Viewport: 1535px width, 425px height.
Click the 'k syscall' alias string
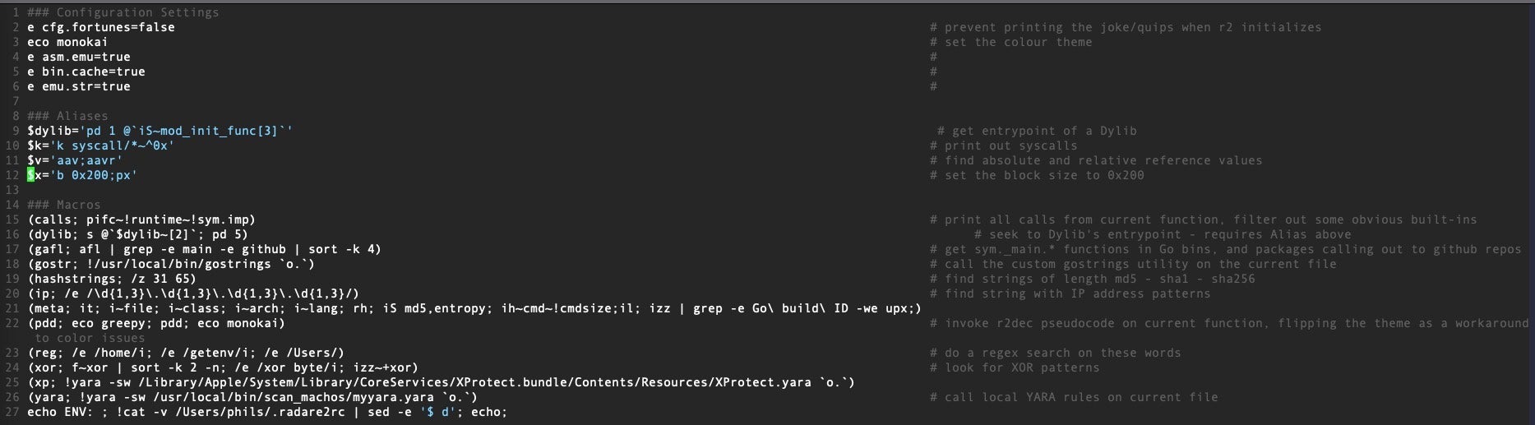coord(114,146)
